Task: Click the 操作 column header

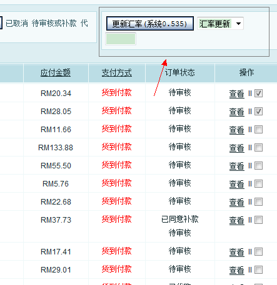Action: 246,73
